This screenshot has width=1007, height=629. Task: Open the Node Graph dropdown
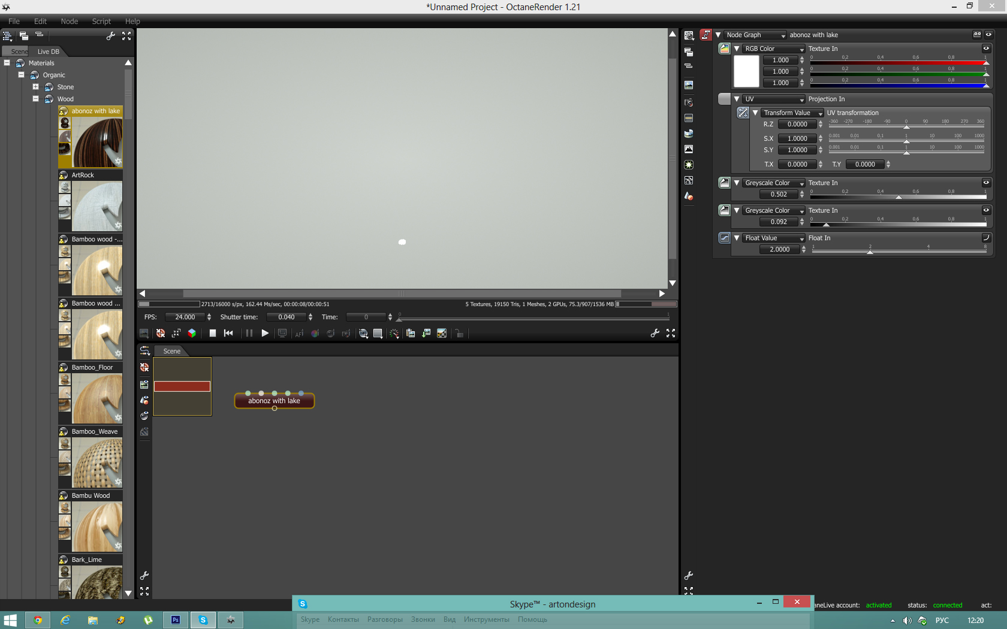pyautogui.click(x=755, y=35)
